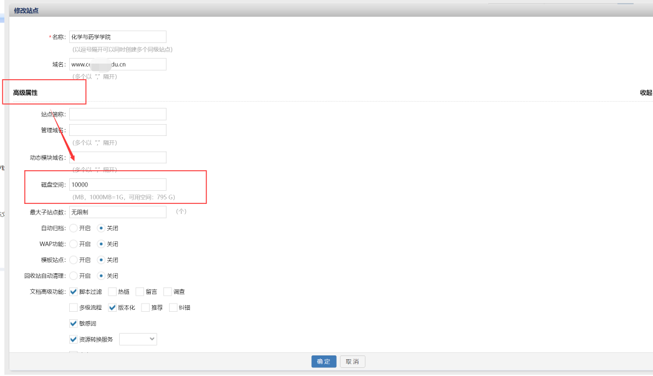The width and height of the screenshot is (653, 376).
Task: Click the 磁盘空间 input field
Action: 118,185
